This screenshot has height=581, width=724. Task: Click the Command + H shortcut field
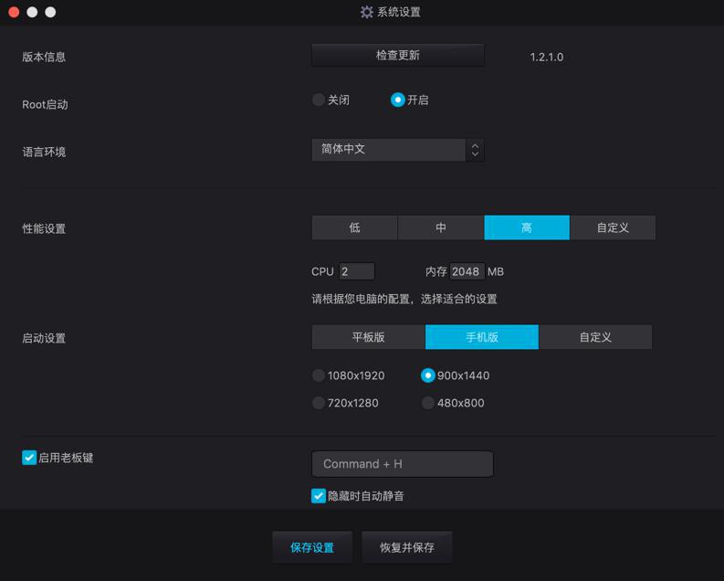point(402,464)
